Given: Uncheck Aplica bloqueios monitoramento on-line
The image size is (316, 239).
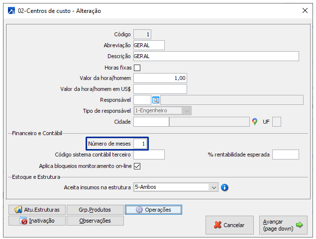Looking at the screenshot, I should point(137,166).
